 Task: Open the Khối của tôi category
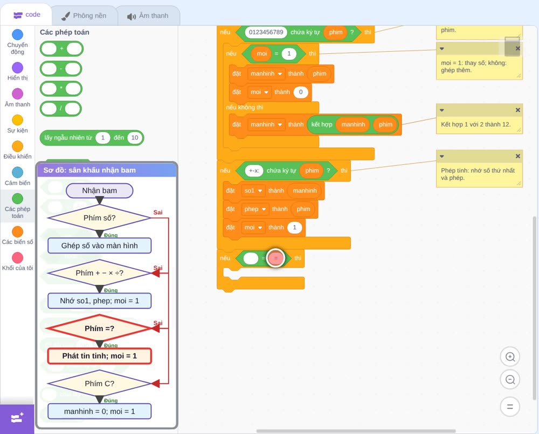coord(18,262)
